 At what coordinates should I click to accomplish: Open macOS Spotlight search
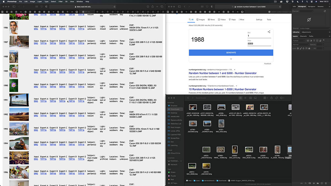[307, 1]
